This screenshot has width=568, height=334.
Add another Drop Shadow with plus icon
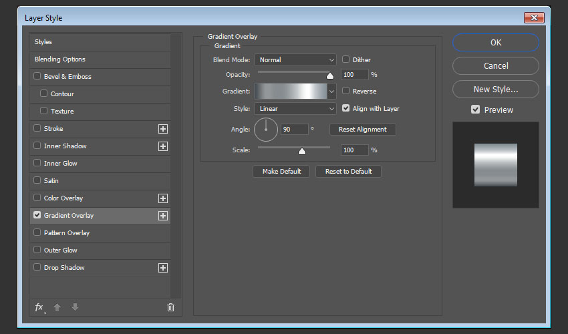162,268
